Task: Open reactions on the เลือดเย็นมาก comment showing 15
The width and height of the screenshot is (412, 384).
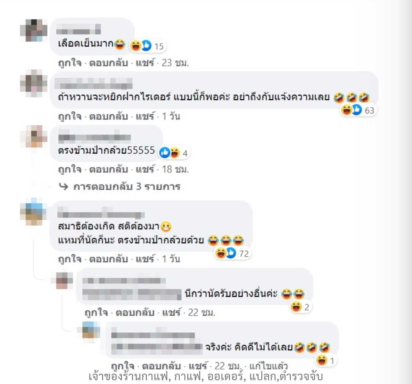Action: pyautogui.click(x=147, y=46)
